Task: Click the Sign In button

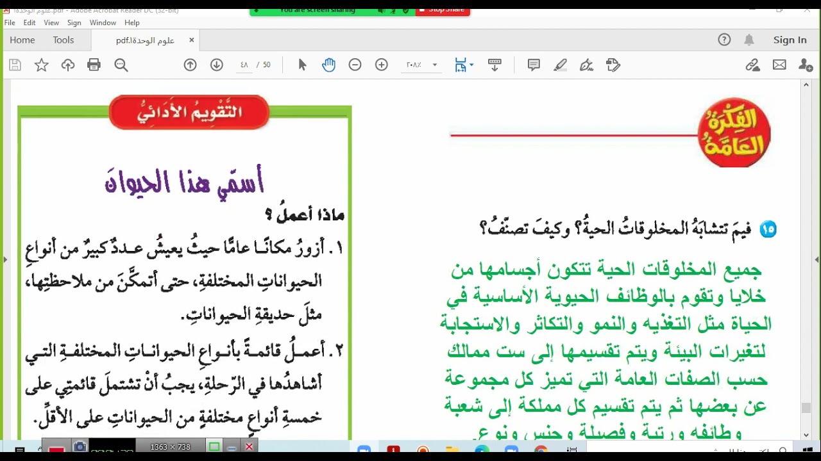Action: tap(790, 40)
